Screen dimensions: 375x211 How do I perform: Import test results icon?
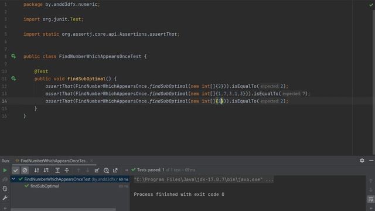[x=97, y=171]
